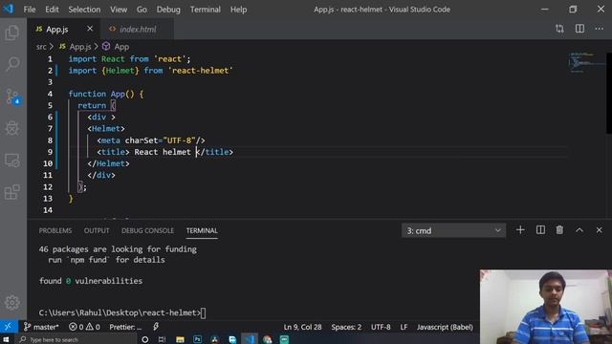Open the Selection menu
The width and height of the screenshot is (612, 344).
pos(84,10)
